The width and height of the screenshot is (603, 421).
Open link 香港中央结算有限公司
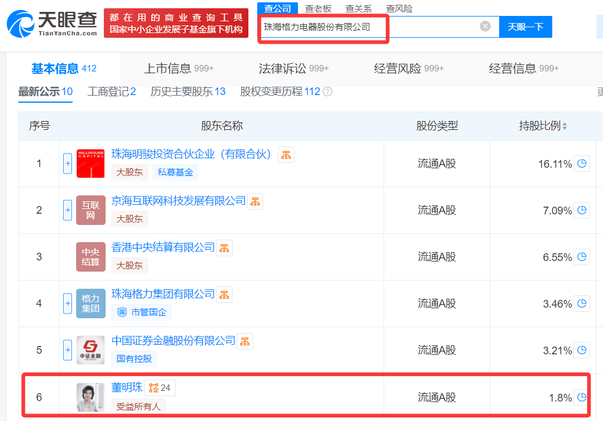pyautogui.click(x=163, y=247)
